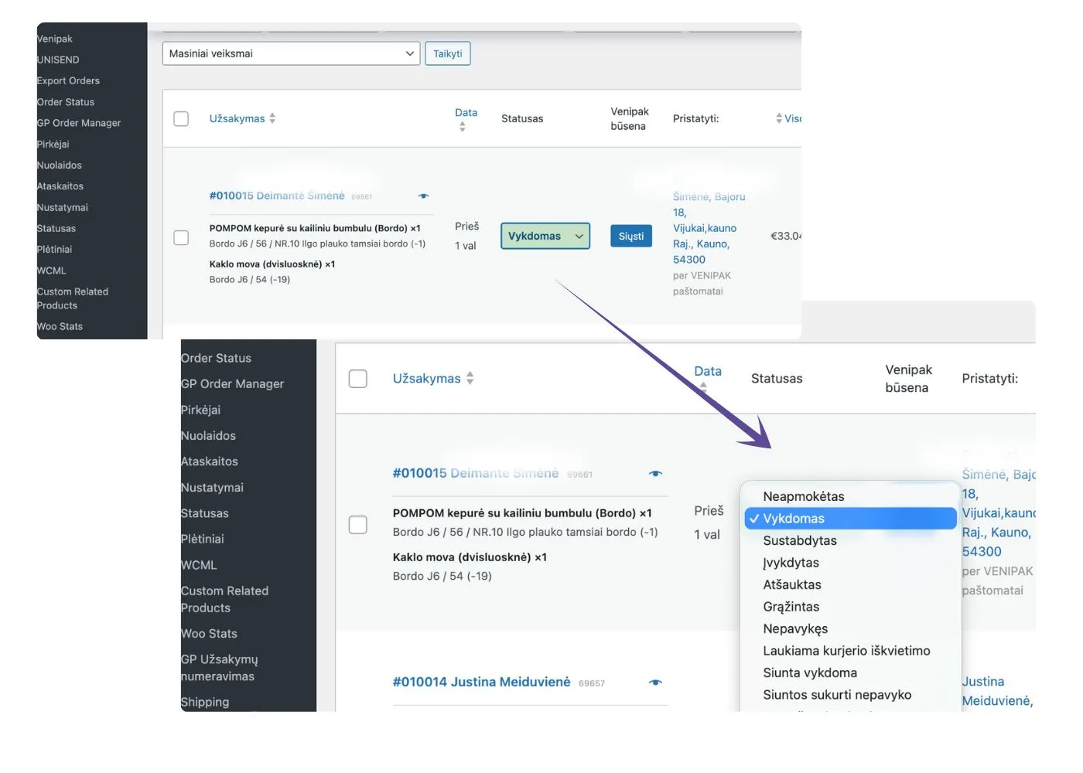Click the Siųsti send button
This screenshot has height=773, width=1083.
[631, 236]
